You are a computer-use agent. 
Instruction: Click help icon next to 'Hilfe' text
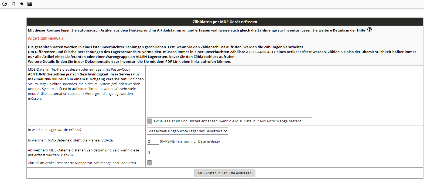coord(370,30)
